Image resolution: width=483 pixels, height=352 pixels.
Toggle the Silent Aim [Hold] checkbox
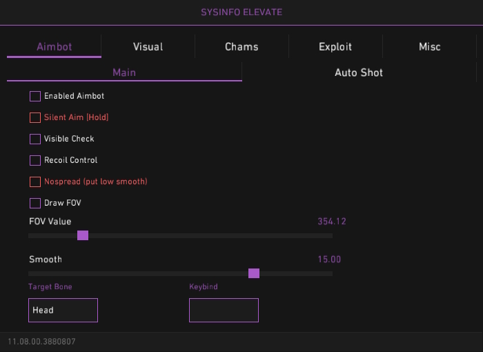tap(35, 117)
